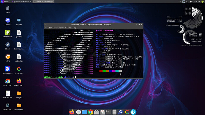Click the green logout icon in panel
The height and width of the screenshot is (115, 205).
coord(202,1)
